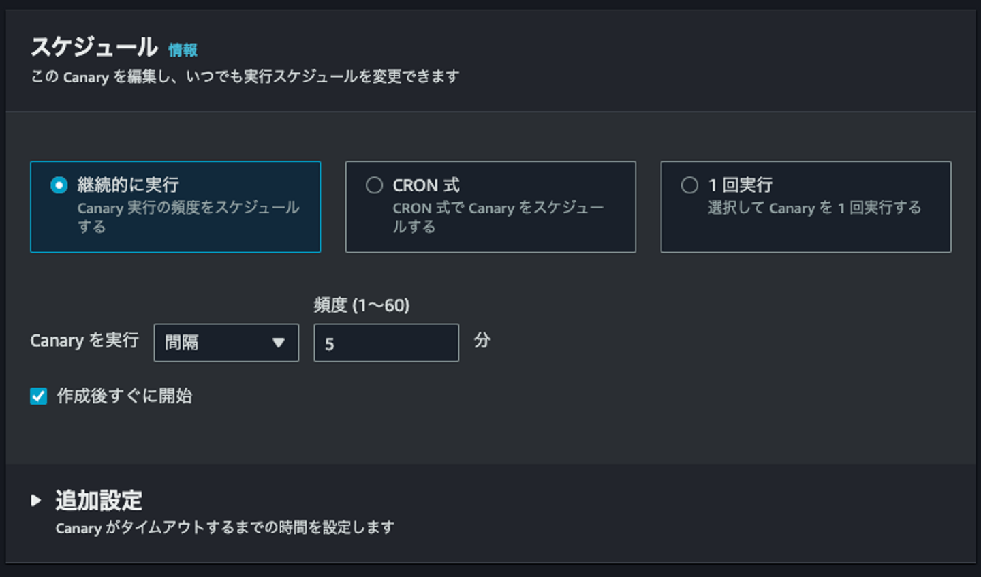The width and height of the screenshot is (981, 577).
Task: Click the スケジュール section heading
Action: tap(94, 47)
